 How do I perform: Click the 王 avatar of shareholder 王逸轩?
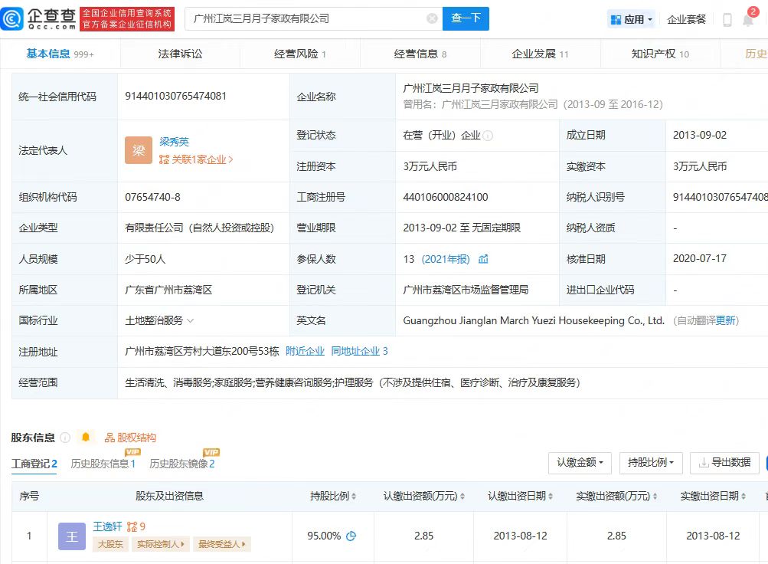pos(72,536)
